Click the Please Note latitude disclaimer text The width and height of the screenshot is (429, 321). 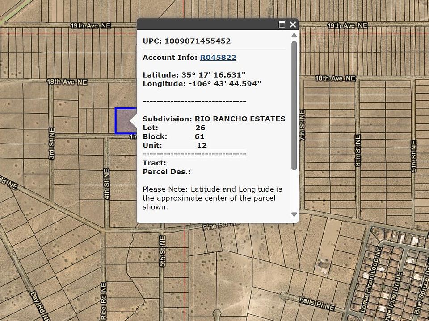213,198
